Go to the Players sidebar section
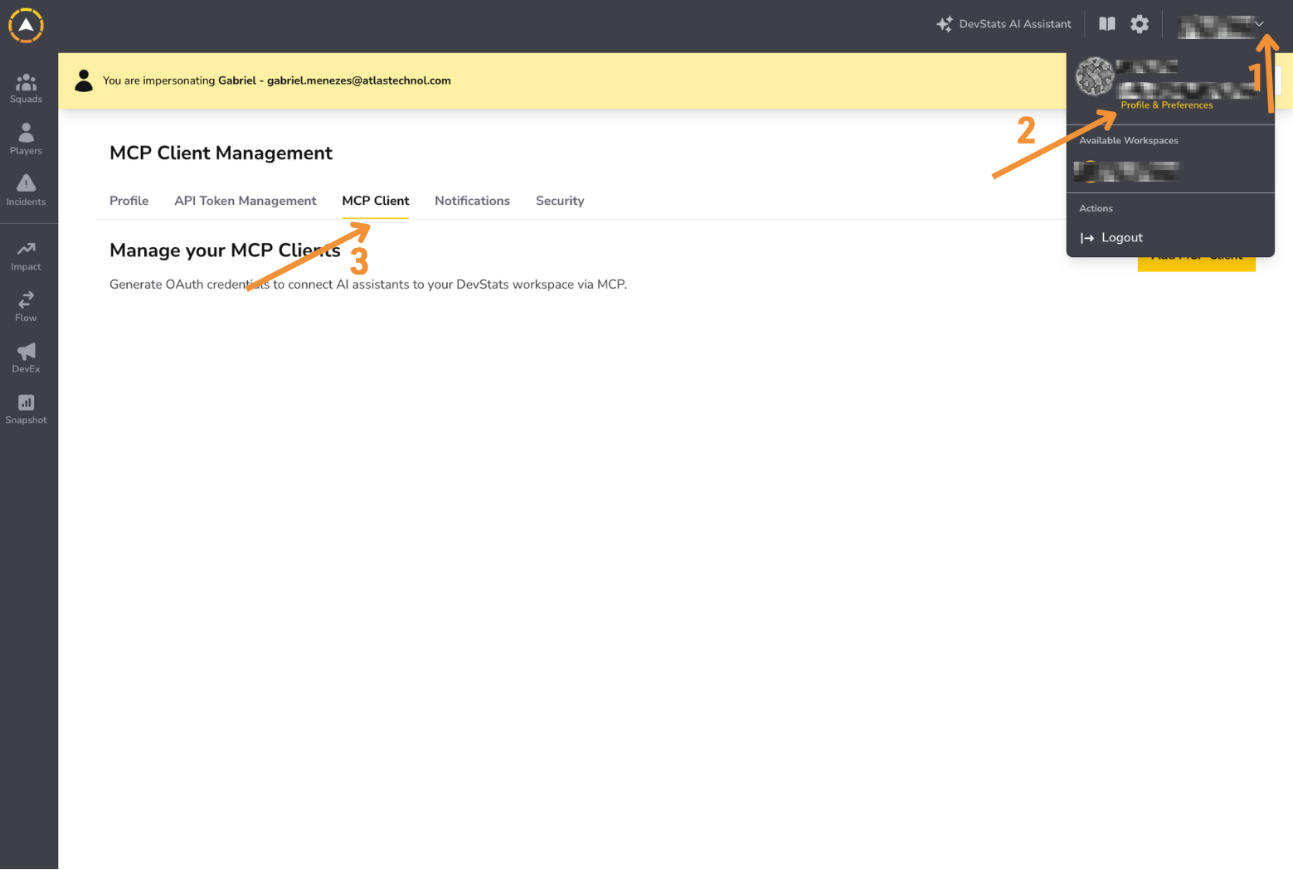Viewport: 1293px width, 870px height. pos(26,139)
